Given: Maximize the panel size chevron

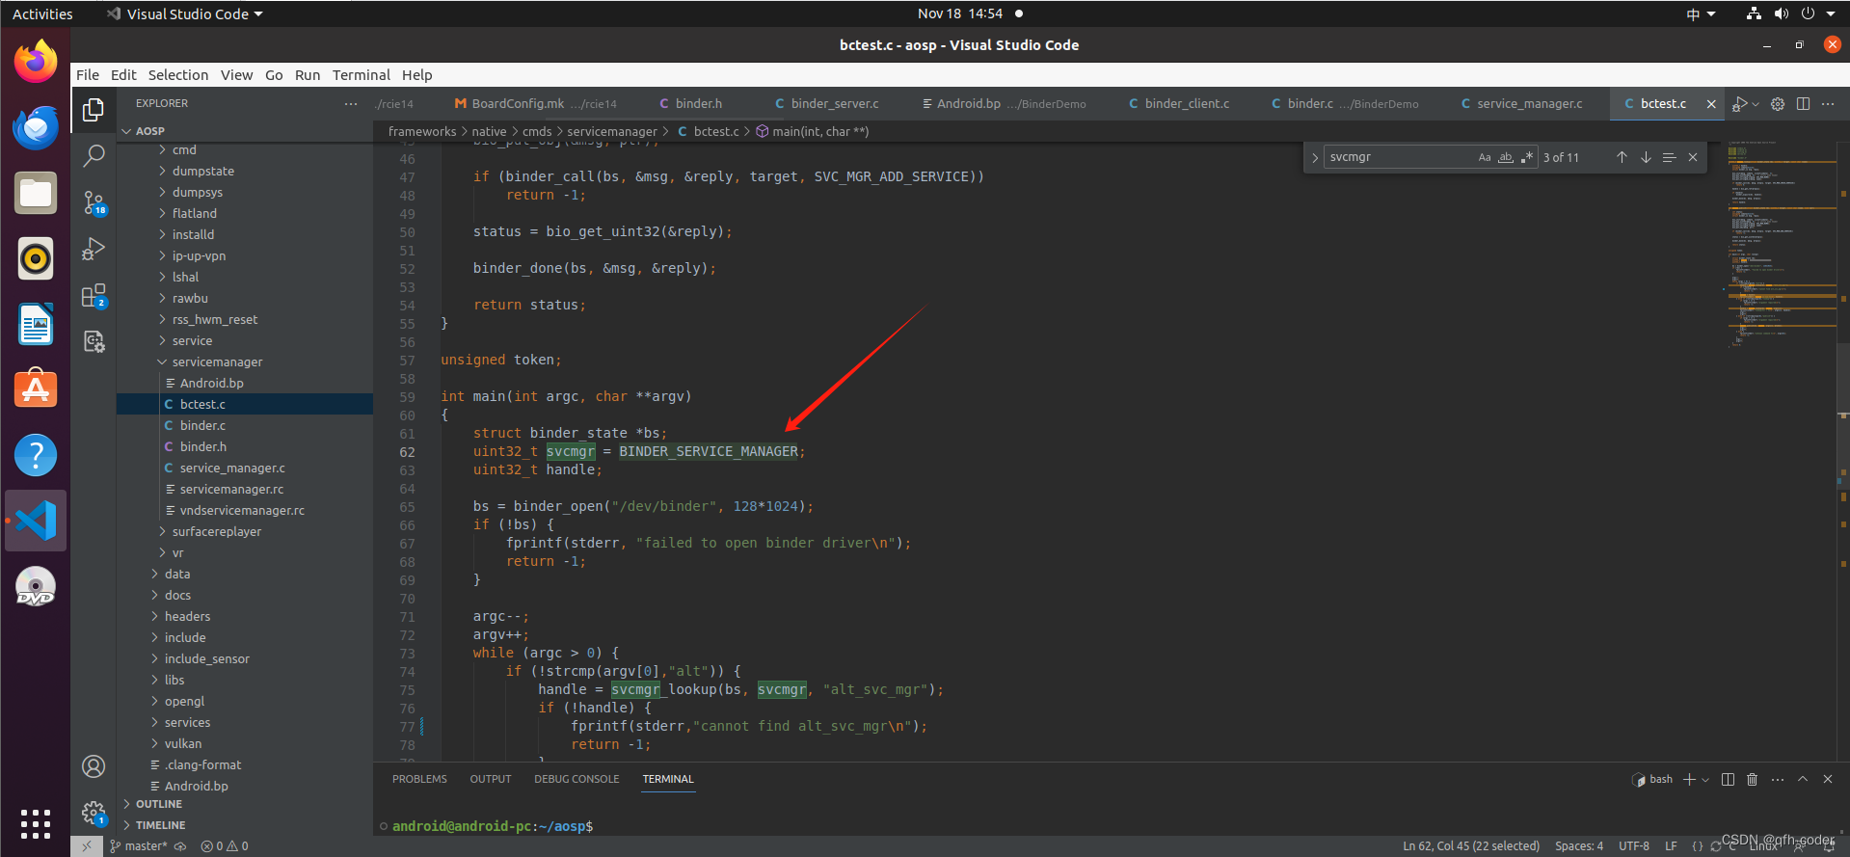Looking at the screenshot, I should click(1803, 779).
